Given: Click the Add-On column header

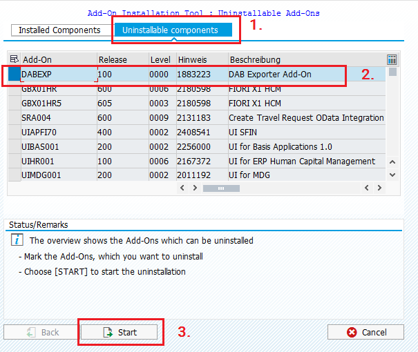Looking at the screenshot, I should tap(57, 59).
